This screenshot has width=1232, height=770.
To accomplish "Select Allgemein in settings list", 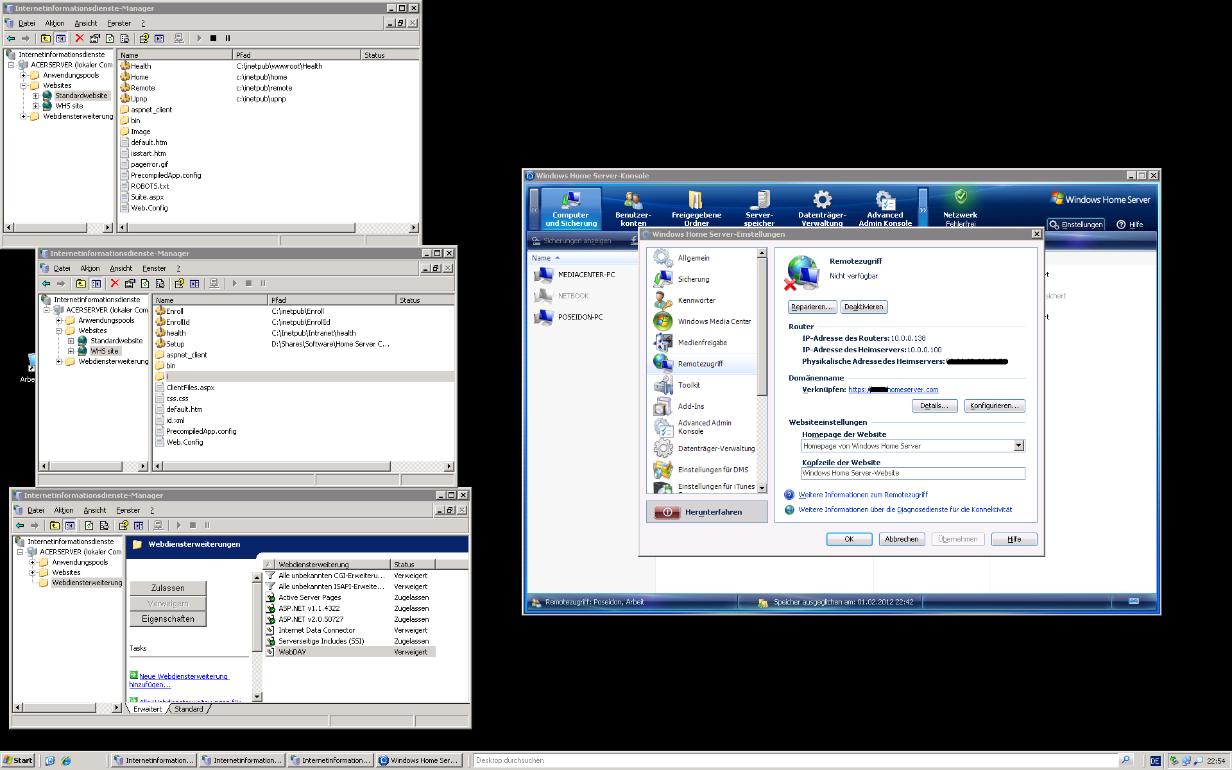I will pos(694,258).
